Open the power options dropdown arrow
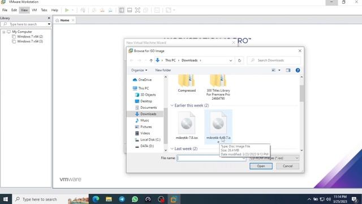 tap(73, 10)
